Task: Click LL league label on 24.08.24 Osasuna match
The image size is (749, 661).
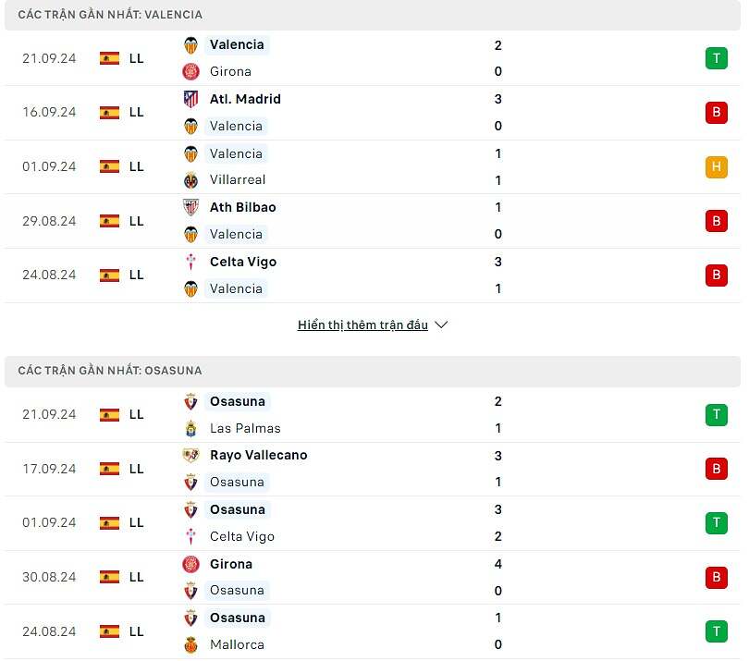Action: point(136,631)
